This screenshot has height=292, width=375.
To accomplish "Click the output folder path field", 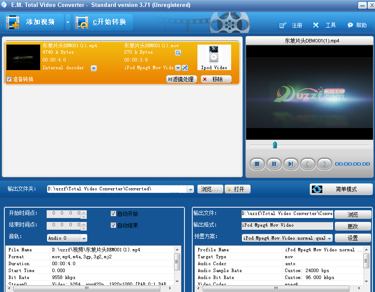I will (x=117, y=189).
